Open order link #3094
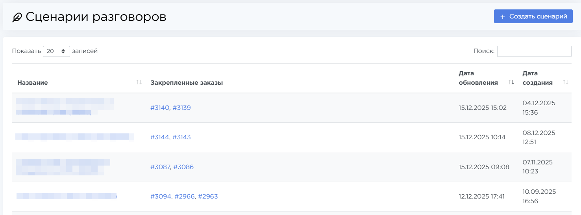The width and height of the screenshot is (581, 215). [x=161, y=197]
